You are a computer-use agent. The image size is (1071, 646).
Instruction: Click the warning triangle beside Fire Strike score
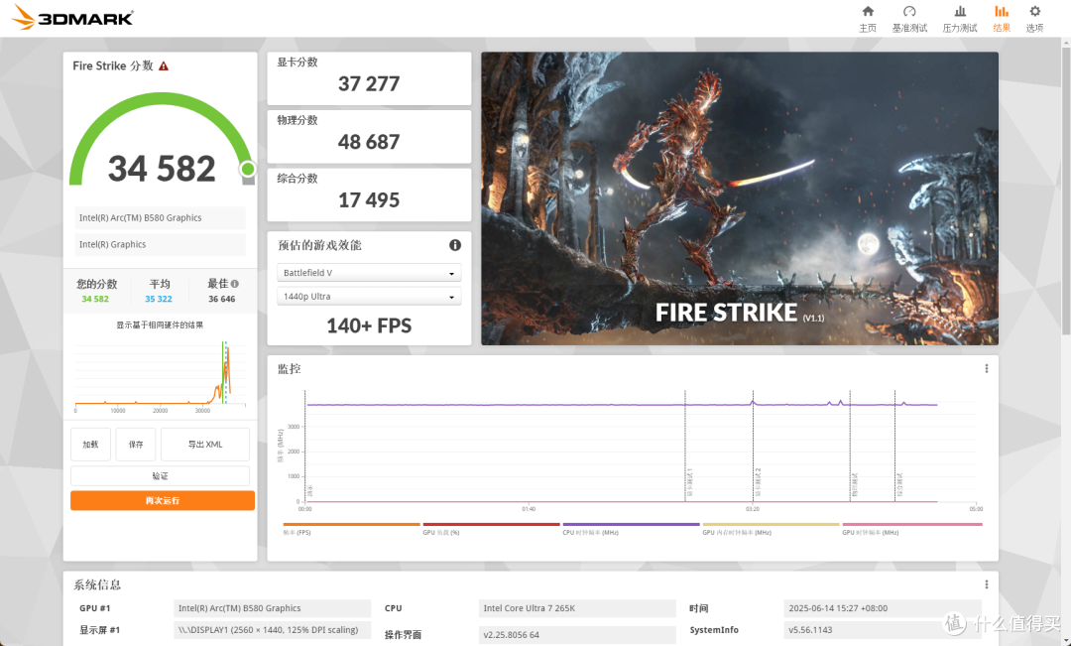click(x=164, y=66)
